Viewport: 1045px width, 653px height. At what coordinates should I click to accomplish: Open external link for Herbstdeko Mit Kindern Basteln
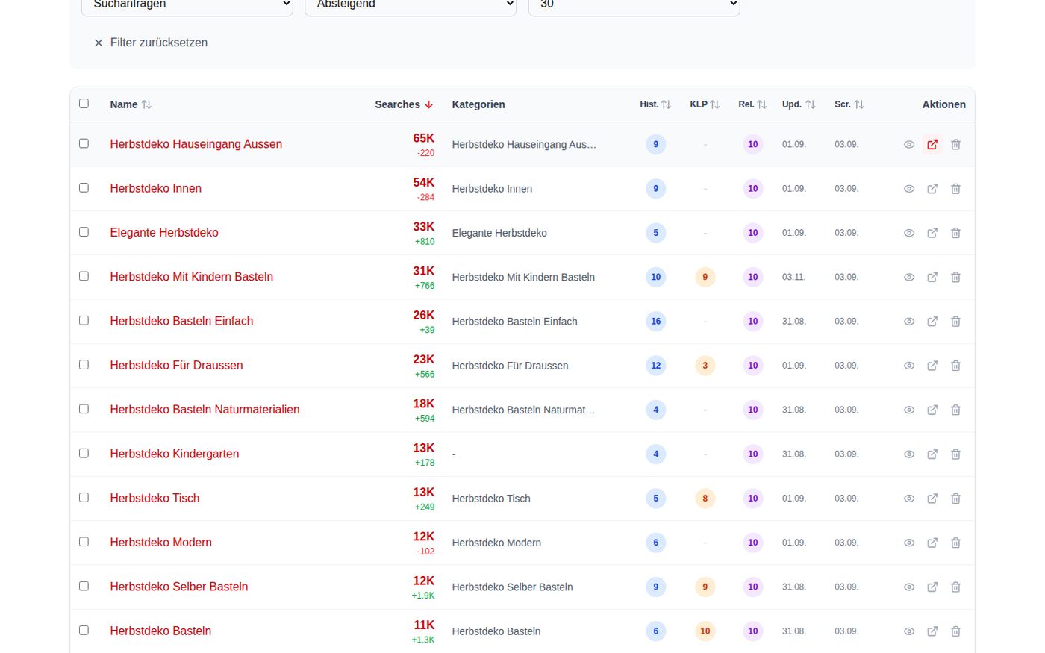click(x=932, y=277)
